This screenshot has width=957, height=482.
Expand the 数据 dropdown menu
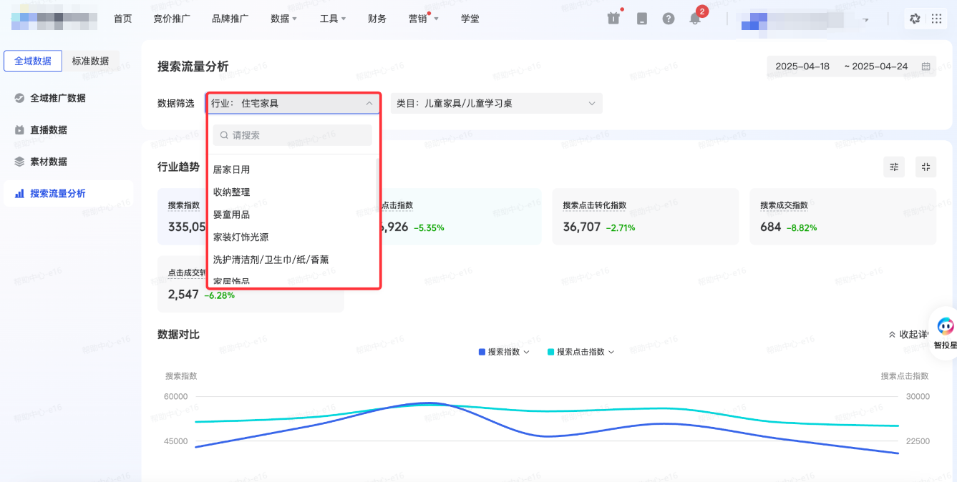[283, 19]
